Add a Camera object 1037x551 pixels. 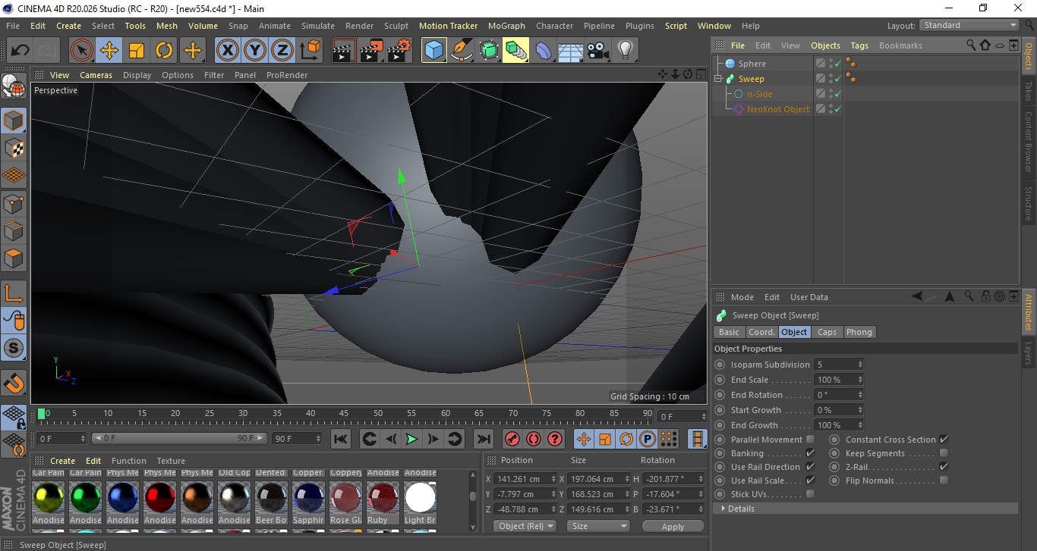click(x=597, y=51)
